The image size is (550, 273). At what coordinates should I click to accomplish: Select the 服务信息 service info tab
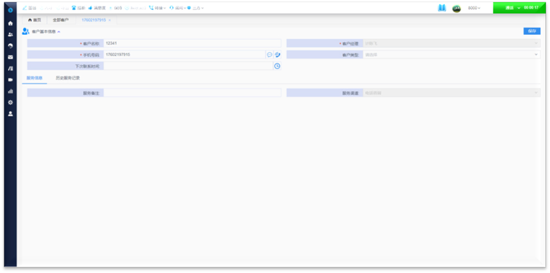[x=34, y=78]
